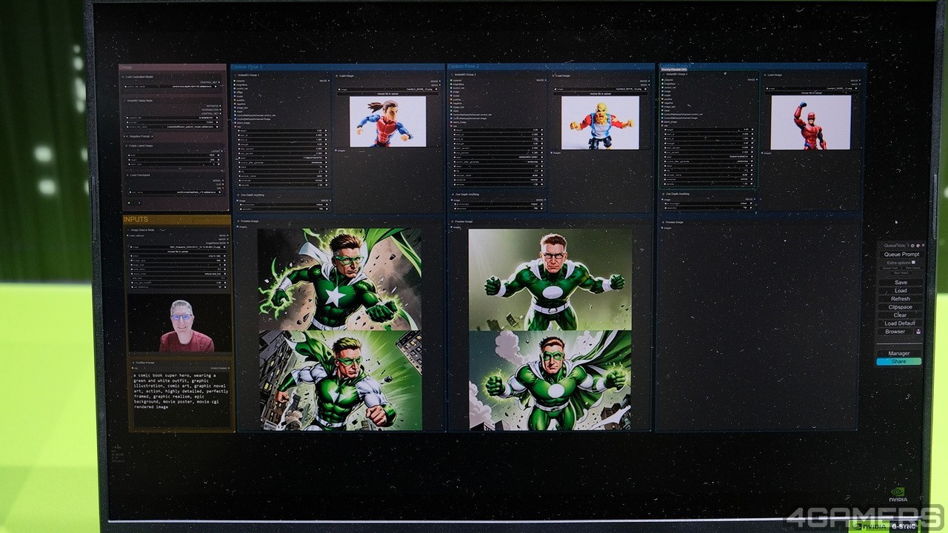Click choose file to upload in Custom Pose 1
948x533 pixels.
tap(388, 94)
